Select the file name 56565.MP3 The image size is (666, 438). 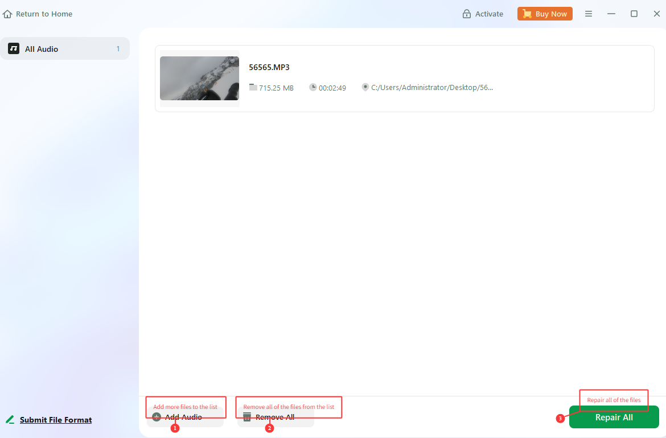coord(269,67)
